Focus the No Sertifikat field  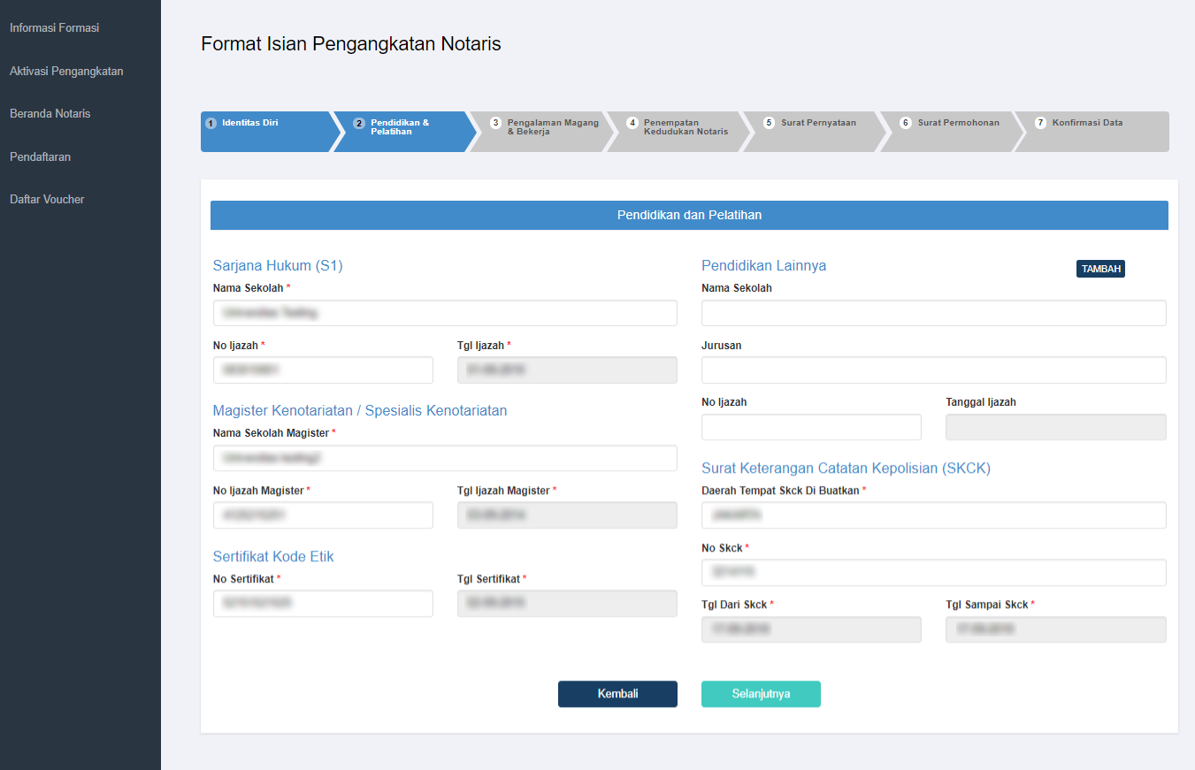point(323,604)
